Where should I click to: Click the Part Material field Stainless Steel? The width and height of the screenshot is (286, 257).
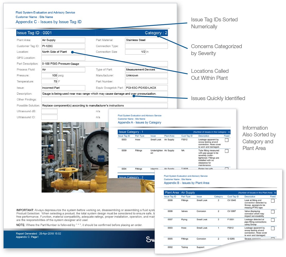pos(146,40)
